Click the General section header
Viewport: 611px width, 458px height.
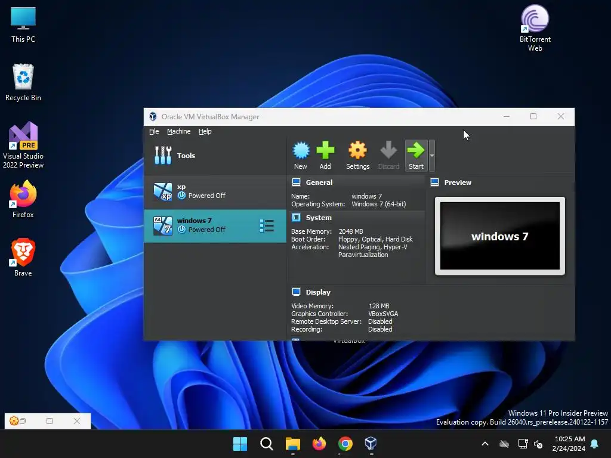319,182
